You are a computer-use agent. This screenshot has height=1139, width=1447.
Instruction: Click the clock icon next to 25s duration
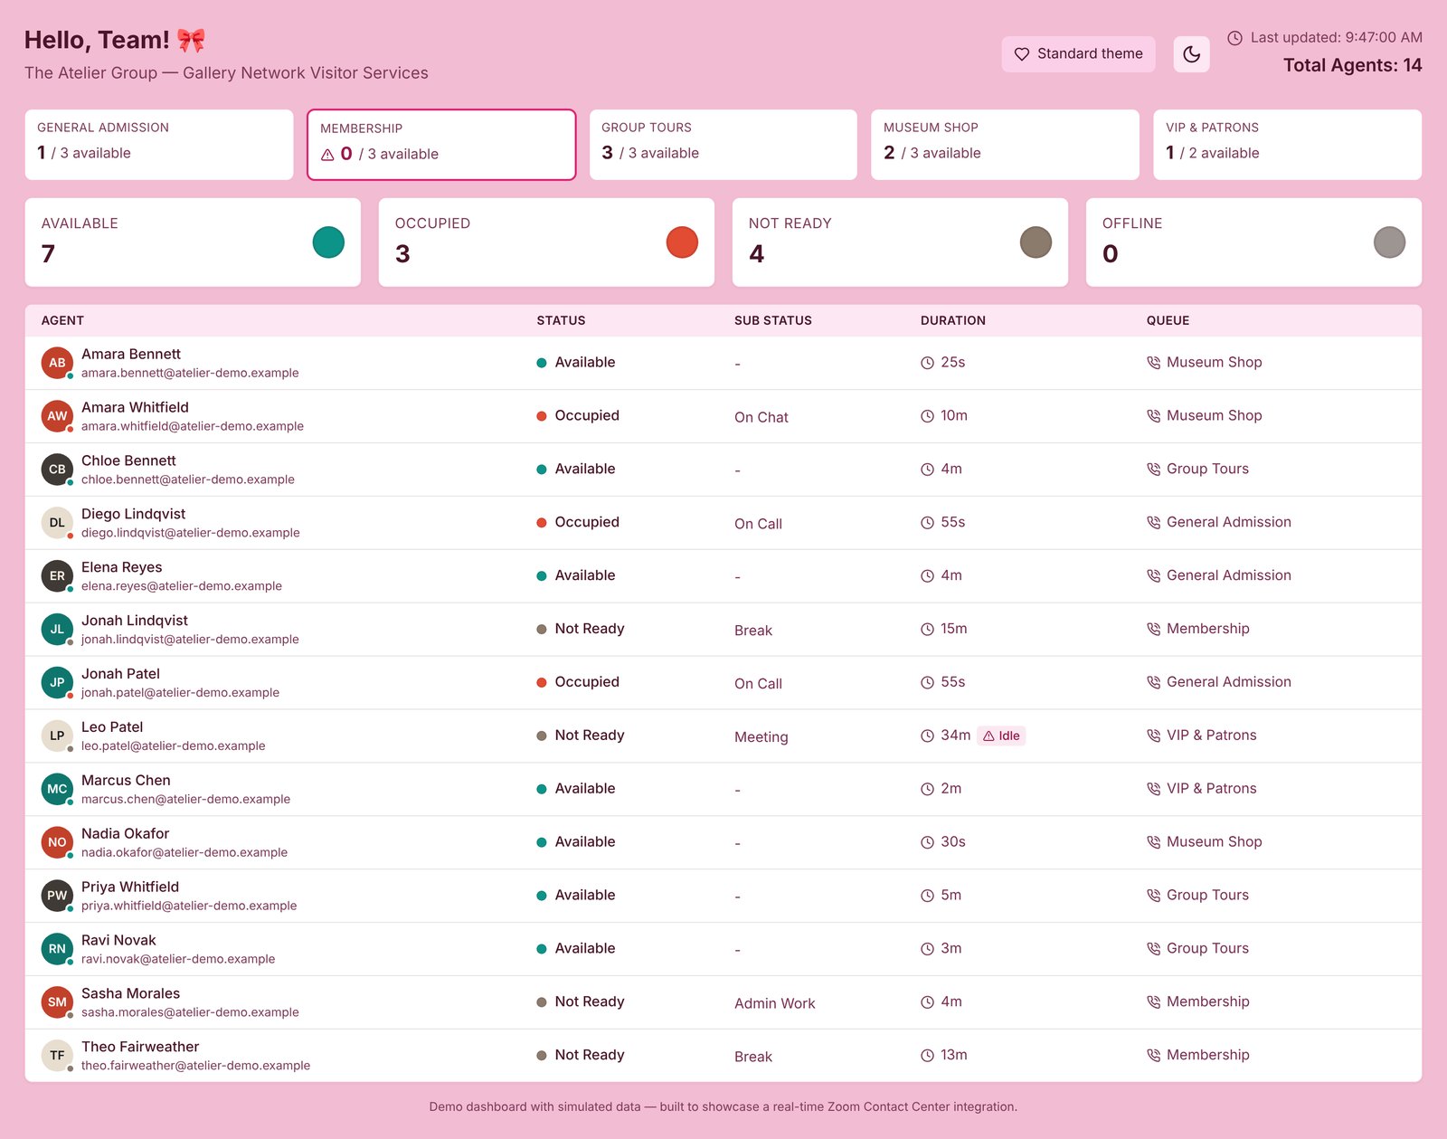(927, 363)
